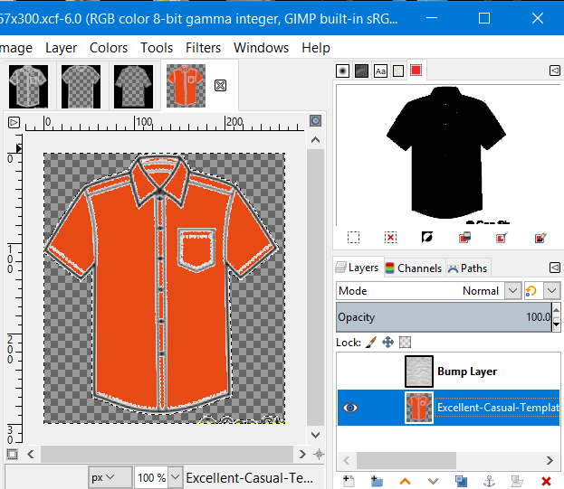Click the red X selection none icon

point(390,238)
